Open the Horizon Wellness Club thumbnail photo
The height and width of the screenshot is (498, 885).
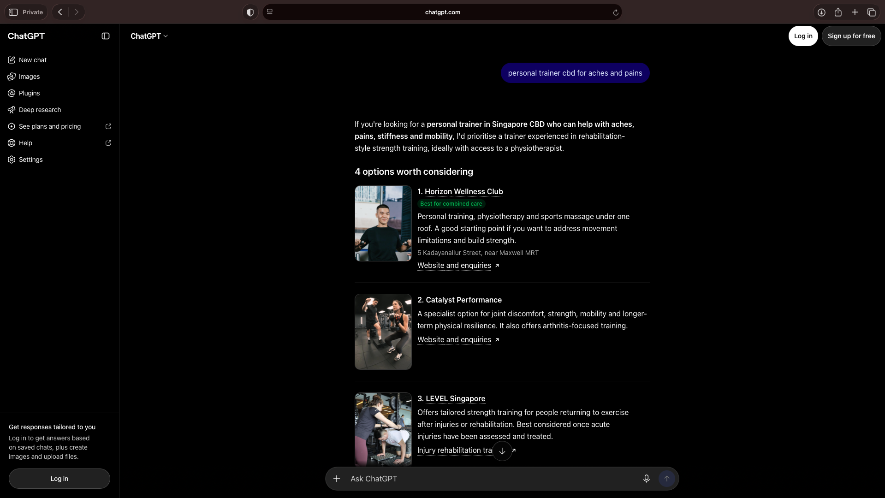coord(383,223)
